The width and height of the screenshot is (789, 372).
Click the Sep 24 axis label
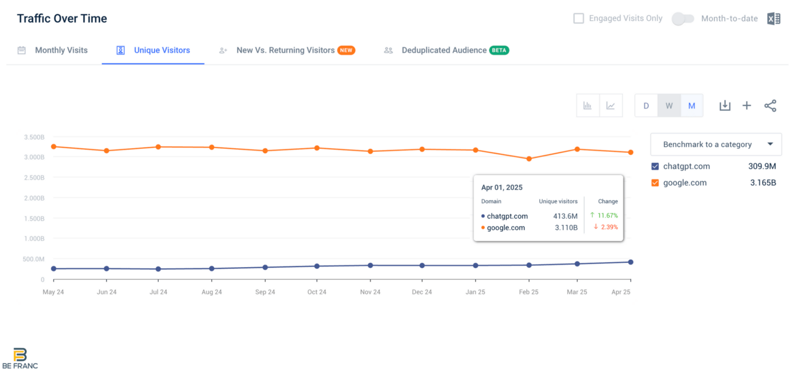[265, 292]
